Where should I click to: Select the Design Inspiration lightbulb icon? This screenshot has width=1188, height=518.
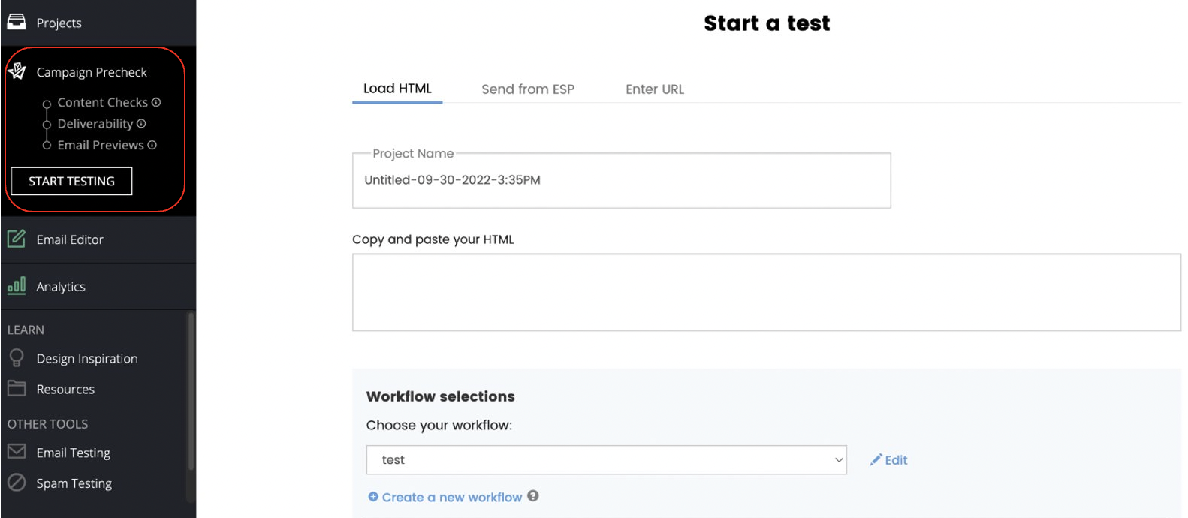pyautogui.click(x=15, y=358)
